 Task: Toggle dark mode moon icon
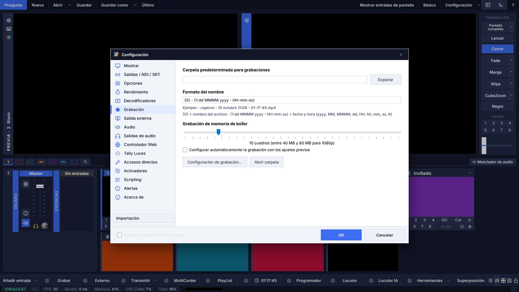pyautogui.click(x=501, y=5)
